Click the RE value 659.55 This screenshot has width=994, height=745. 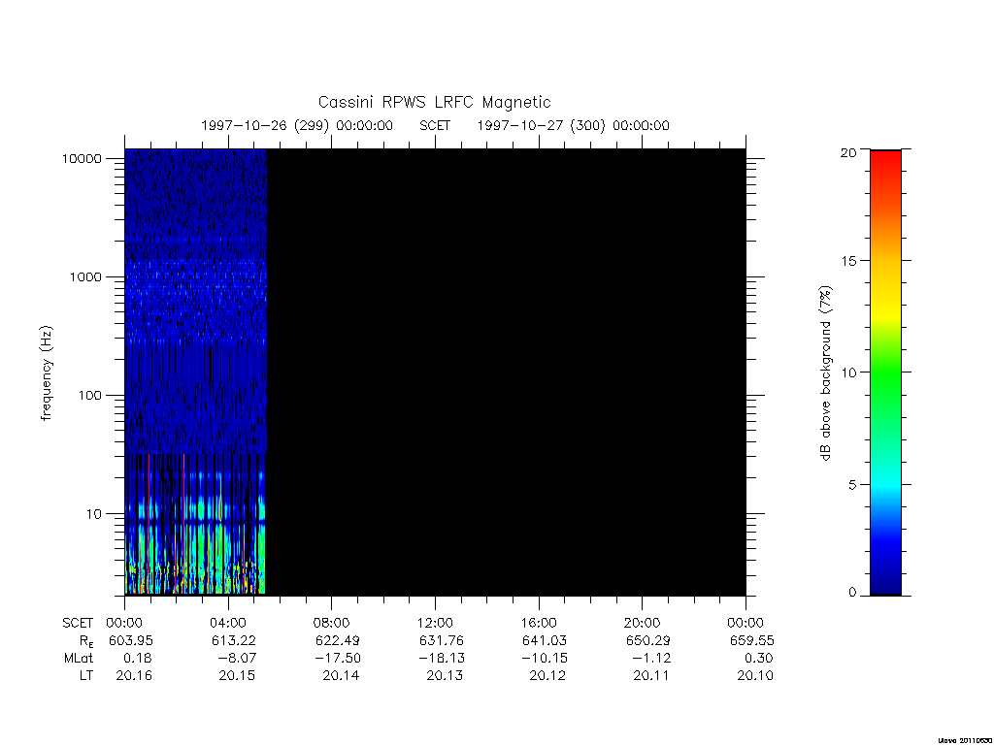click(752, 640)
